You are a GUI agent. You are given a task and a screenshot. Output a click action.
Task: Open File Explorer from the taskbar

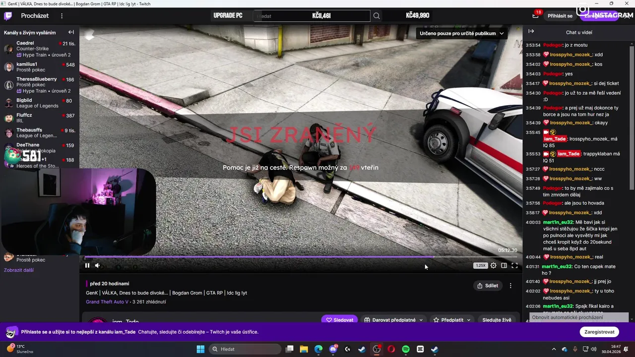point(304,349)
